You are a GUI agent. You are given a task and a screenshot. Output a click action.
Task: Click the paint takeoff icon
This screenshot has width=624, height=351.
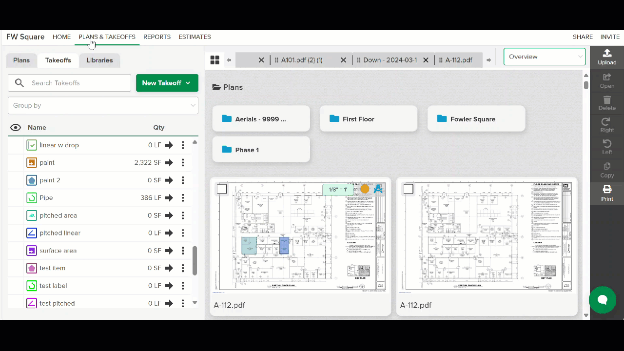32,163
